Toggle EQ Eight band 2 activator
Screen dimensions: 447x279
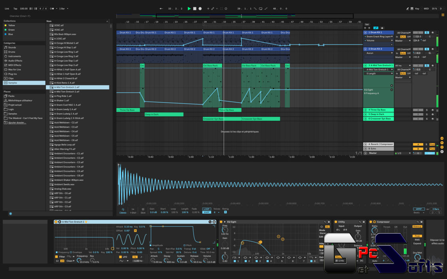click(x=245, y=261)
